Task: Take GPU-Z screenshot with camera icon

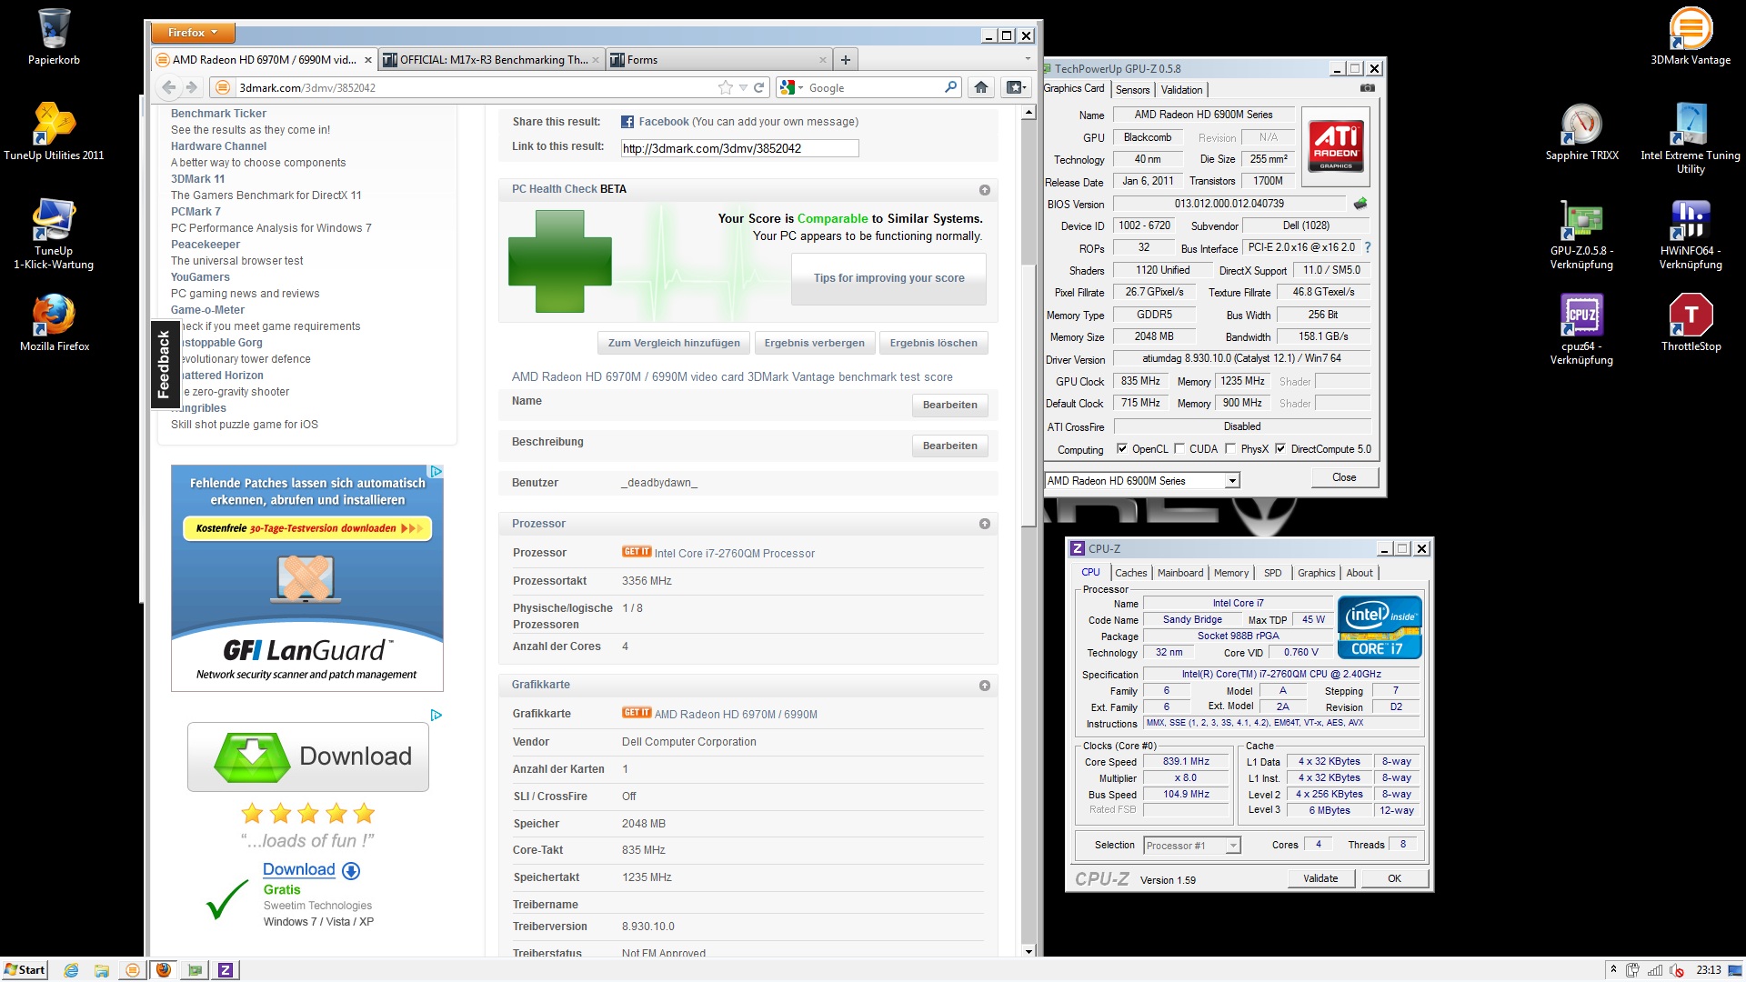Action: pos(1367,88)
